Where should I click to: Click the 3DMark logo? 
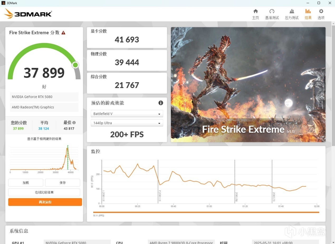coord(28,13)
